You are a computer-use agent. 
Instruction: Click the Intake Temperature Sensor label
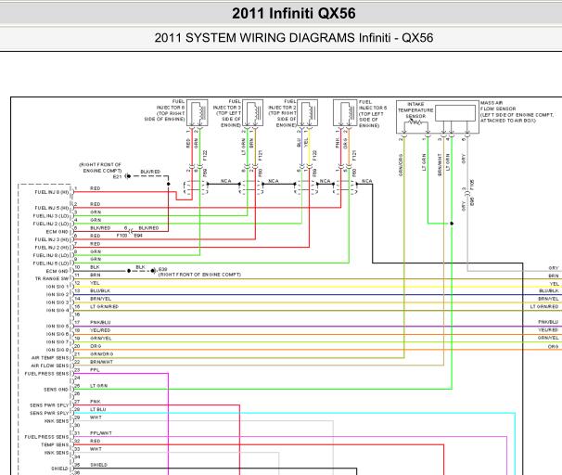(415, 110)
